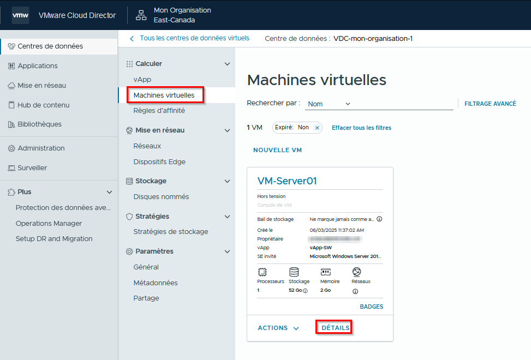This screenshot has width=531, height=360.
Task: Click the Mise en réseau globe icon in the datacenter menu
Action: click(129, 130)
